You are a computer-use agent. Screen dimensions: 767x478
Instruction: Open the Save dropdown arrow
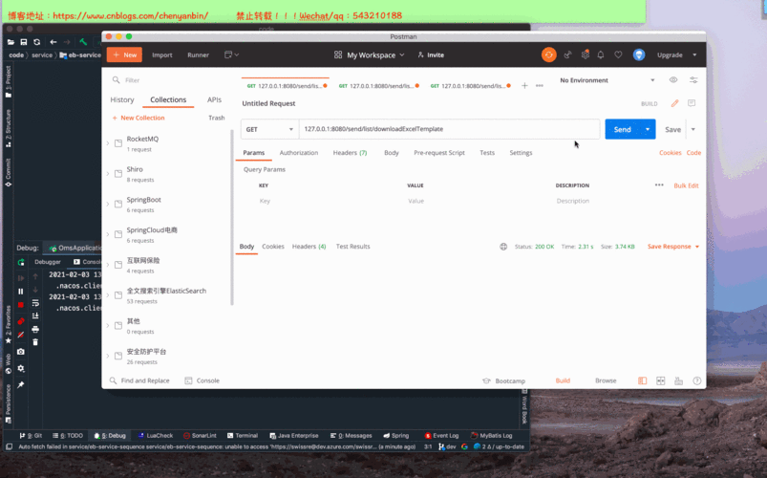(693, 129)
